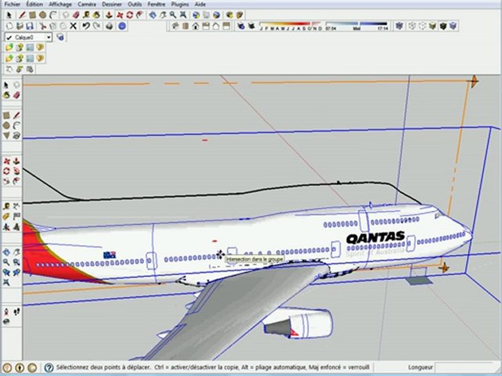502x376 pixels.
Task: Open the layer manager icon beside Calque0
Action: [x=60, y=38]
